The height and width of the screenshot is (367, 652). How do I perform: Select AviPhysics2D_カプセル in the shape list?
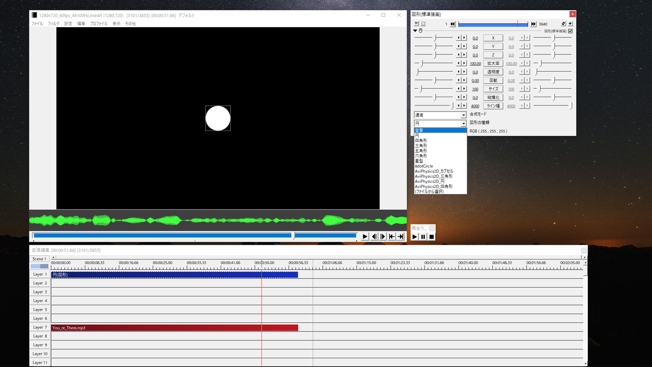[x=440, y=171]
